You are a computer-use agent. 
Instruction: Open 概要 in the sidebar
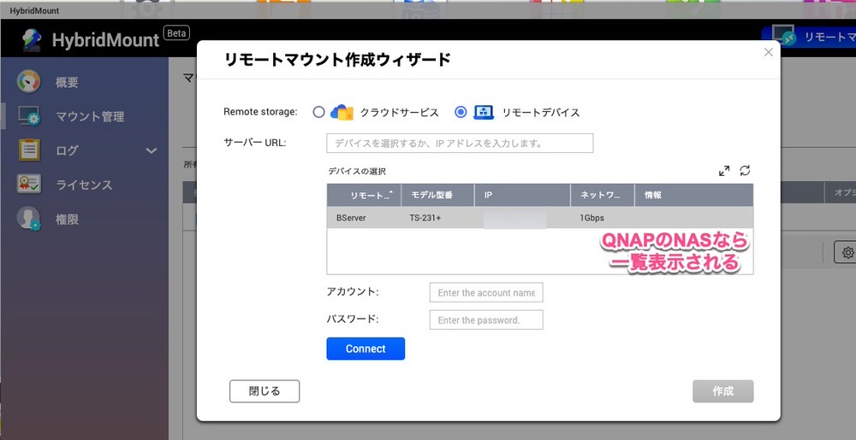tap(67, 82)
